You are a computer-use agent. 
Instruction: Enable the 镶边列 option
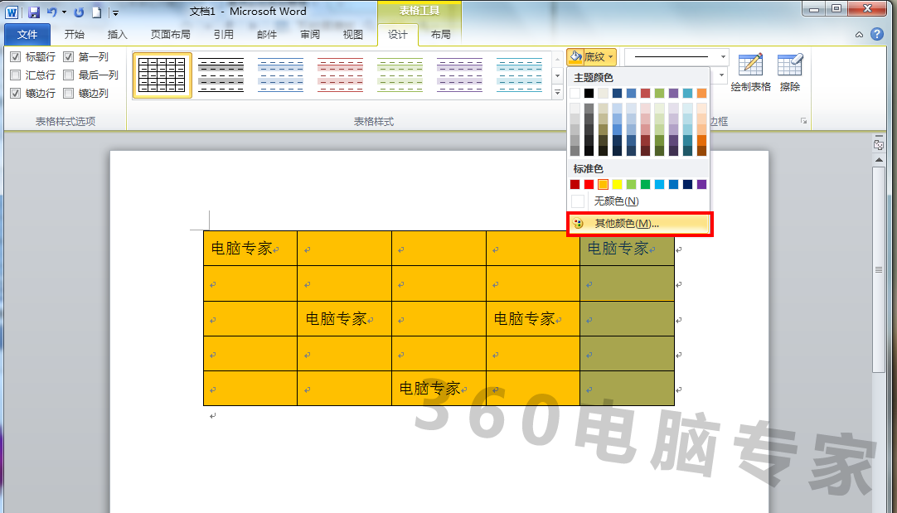point(69,93)
